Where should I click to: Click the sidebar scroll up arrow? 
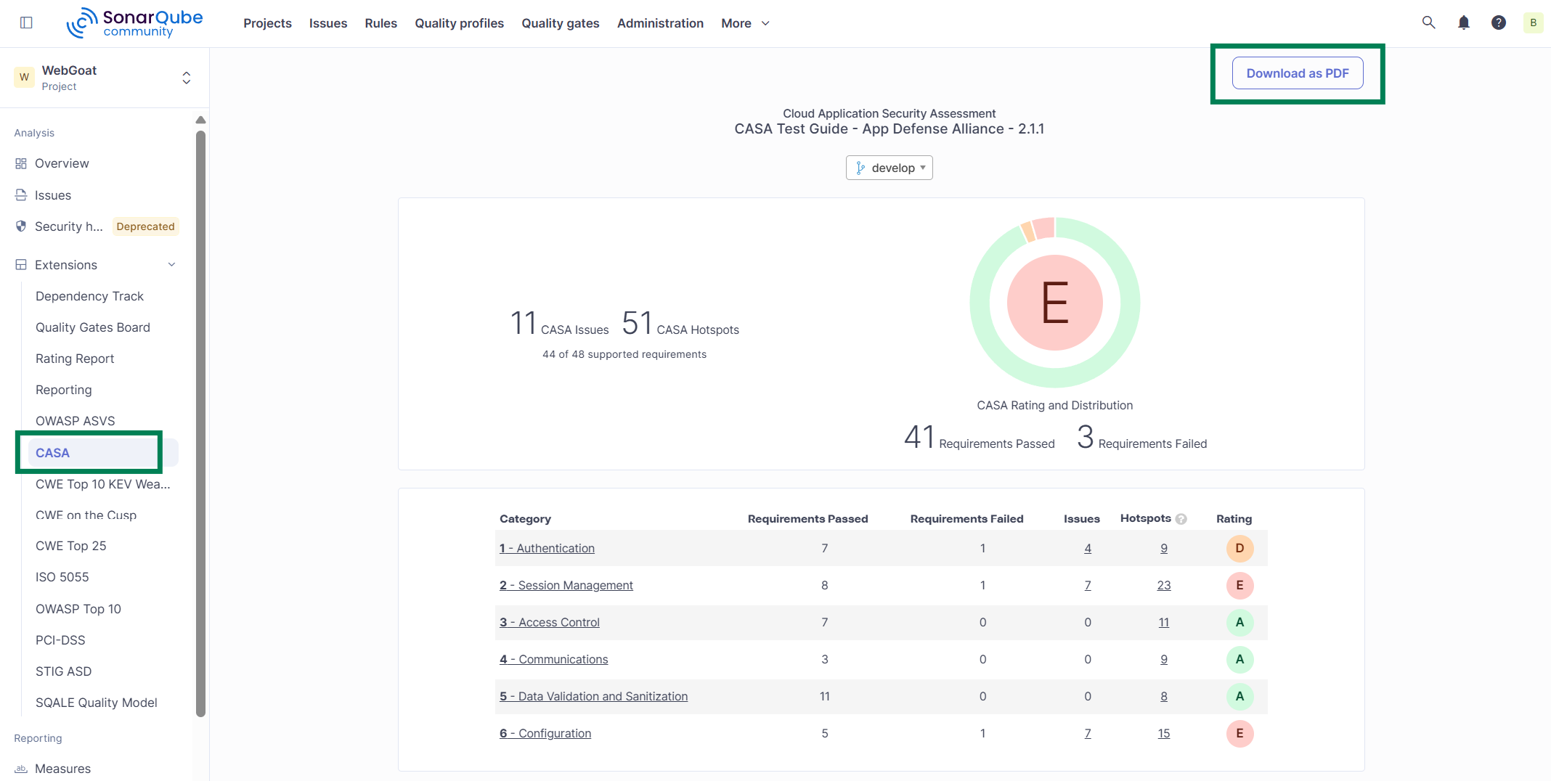pyautogui.click(x=201, y=120)
